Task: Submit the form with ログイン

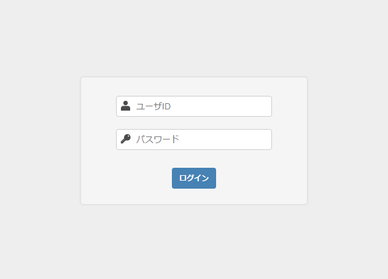Action: pyautogui.click(x=194, y=178)
